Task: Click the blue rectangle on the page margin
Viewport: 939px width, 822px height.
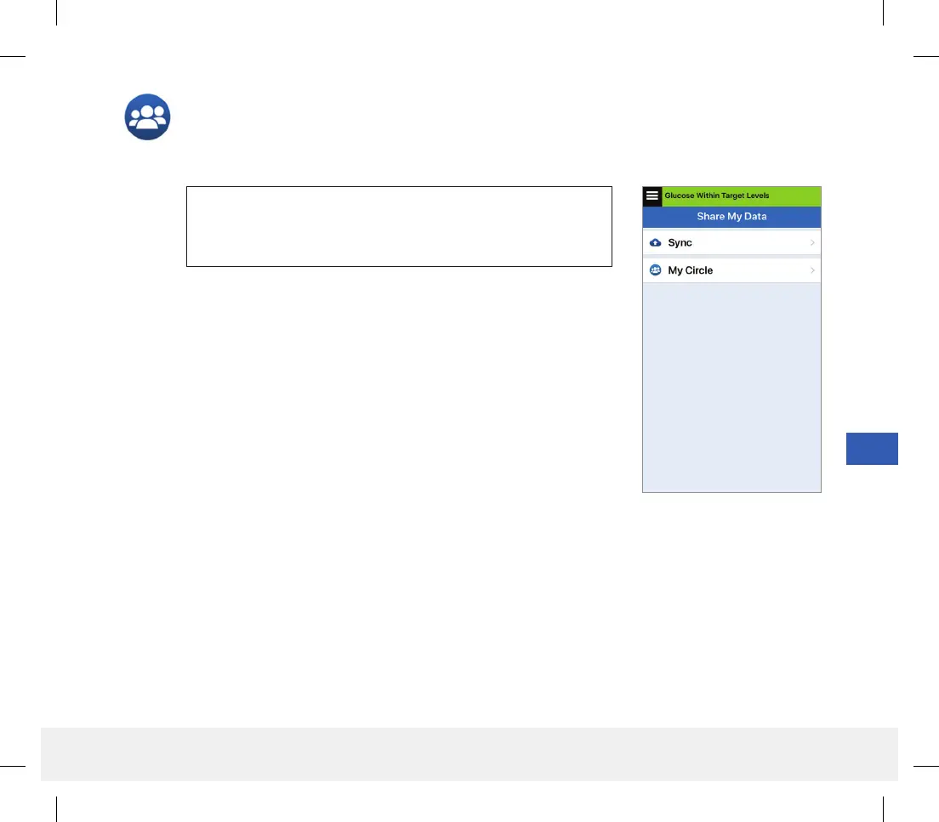Action: tap(872, 449)
